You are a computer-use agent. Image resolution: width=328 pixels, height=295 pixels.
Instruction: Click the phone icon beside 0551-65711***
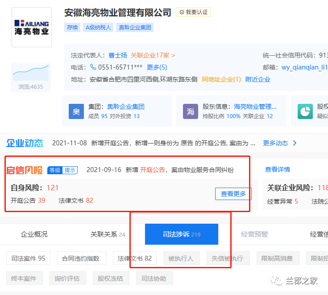(x=93, y=67)
